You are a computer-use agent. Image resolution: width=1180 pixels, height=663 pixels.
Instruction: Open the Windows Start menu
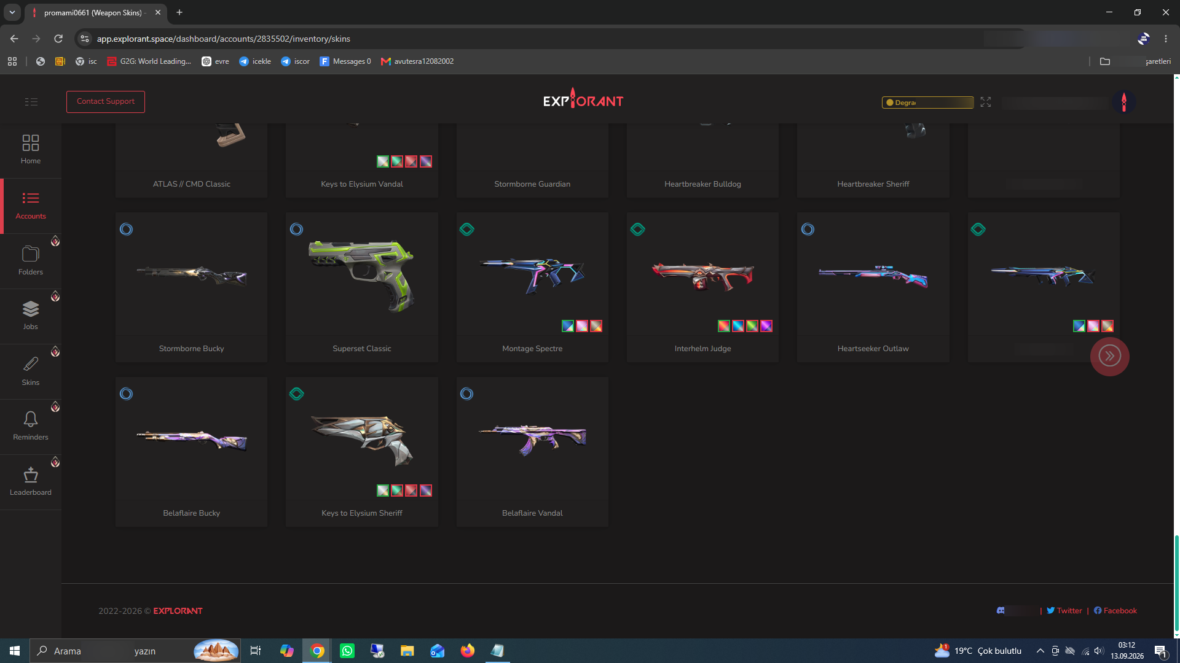(15, 651)
